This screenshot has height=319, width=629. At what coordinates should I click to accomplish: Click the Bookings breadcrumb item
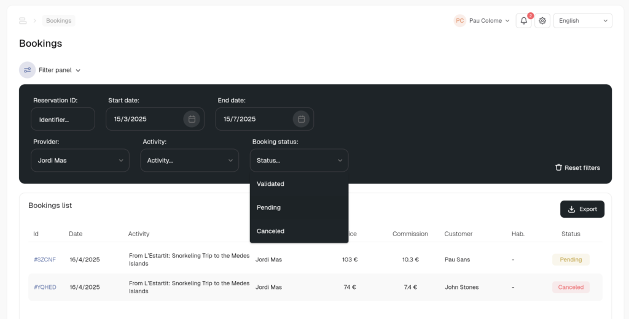pos(58,21)
